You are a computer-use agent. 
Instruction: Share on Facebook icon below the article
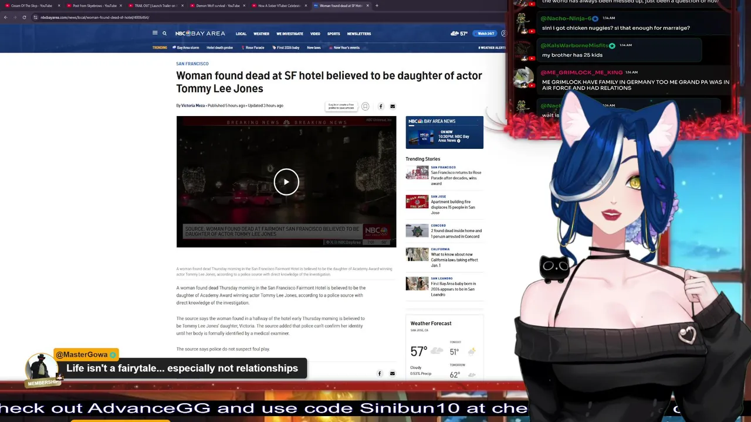coord(380,373)
